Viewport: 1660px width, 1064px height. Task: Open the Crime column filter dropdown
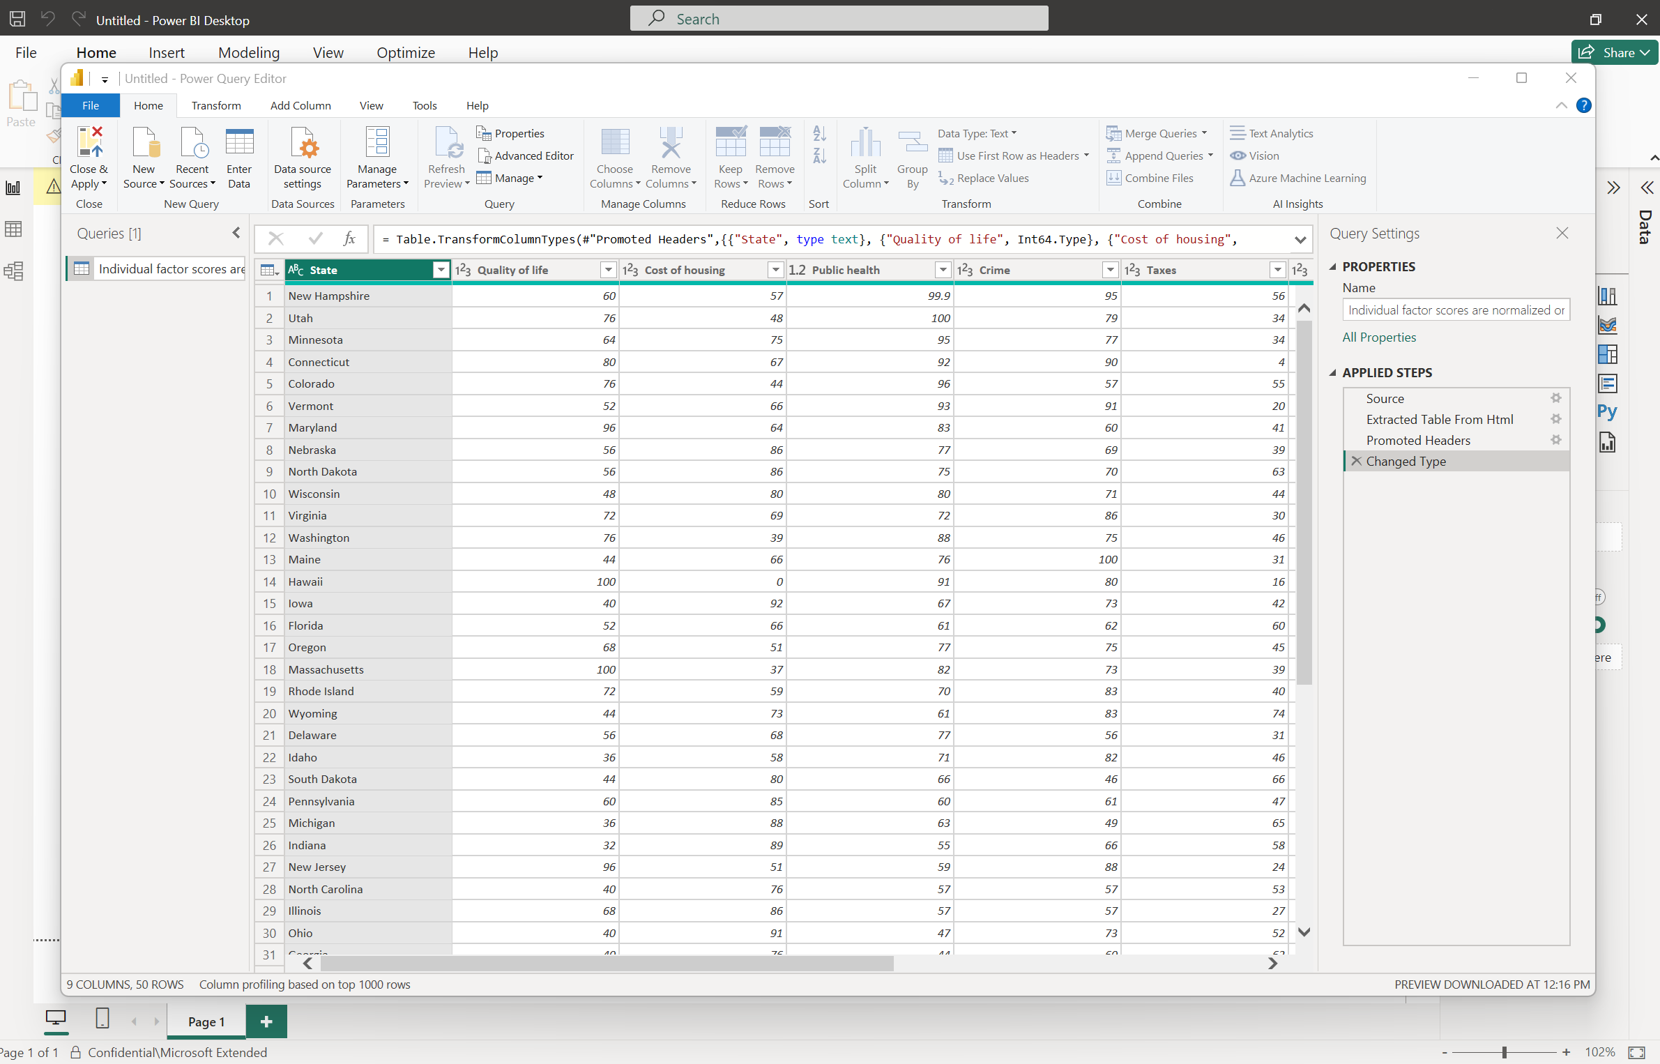[1110, 270]
